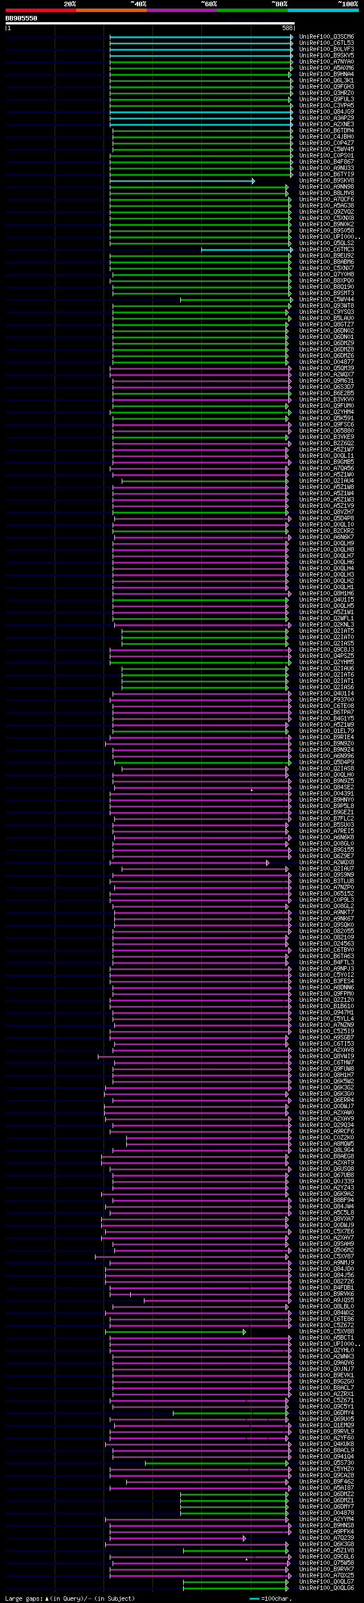The width and height of the screenshot is (364, 1603).
Task: Select the UniRef100_C3VPA5 label
Action: (326, 106)
